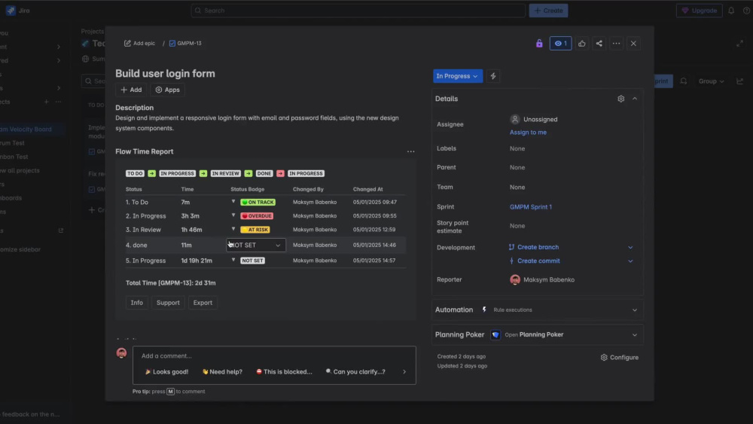Open the Flow Time Report ellipsis menu
This screenshot has width=753, height=424.
pyautogui.click(x=410, y=151)
